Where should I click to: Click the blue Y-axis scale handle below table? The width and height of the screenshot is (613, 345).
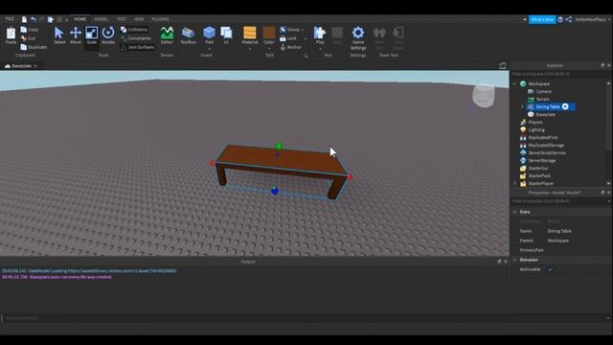(275, 191)
